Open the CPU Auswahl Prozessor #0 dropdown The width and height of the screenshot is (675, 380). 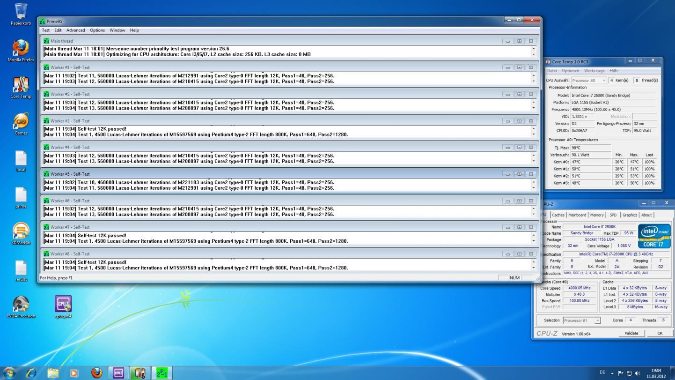(589, 81)
